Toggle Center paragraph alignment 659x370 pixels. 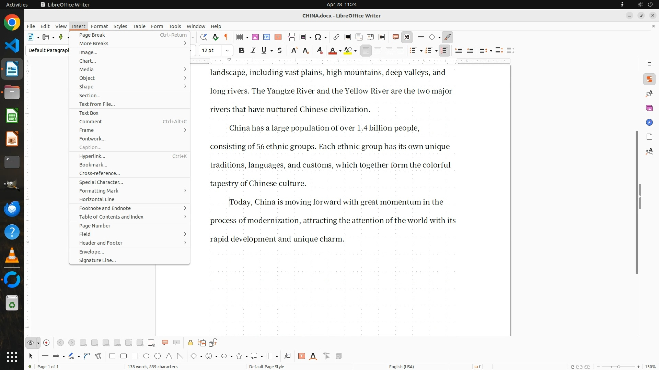pos(378,50)
